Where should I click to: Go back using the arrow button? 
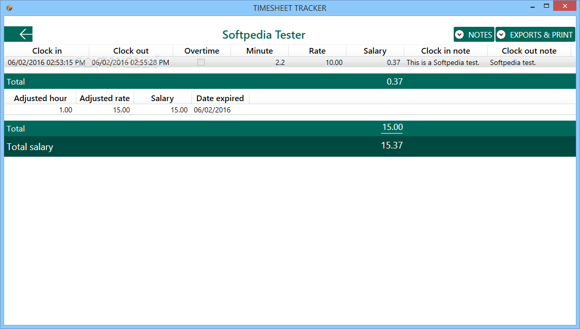pyautogui.click(x=19, y=34)
